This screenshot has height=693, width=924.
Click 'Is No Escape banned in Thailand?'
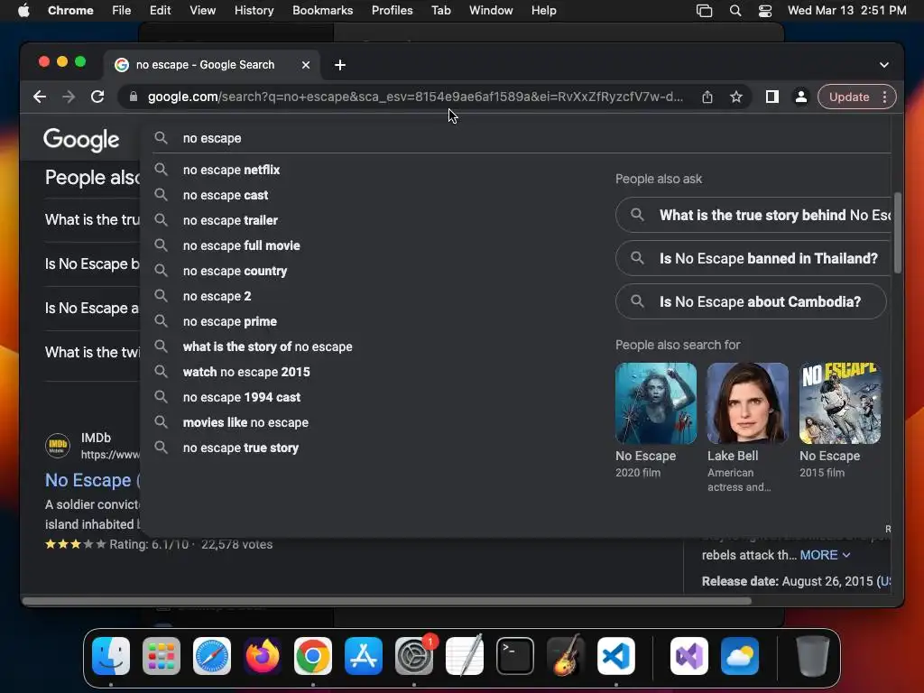click(x=752, y=258)
